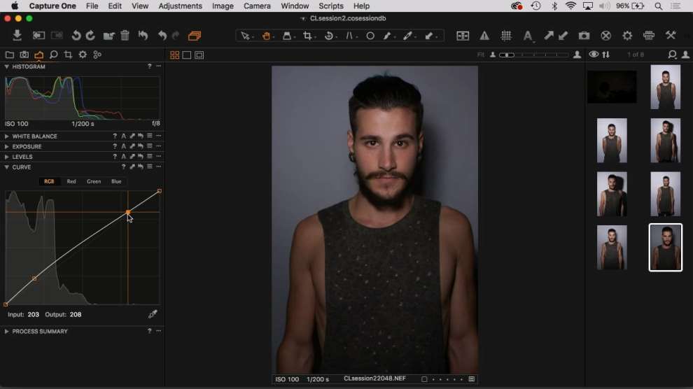Click the exposure warning triangle icon

(484, 36)
